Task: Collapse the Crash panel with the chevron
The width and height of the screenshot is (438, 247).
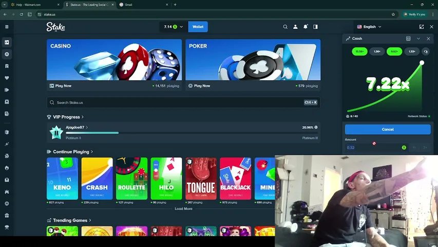Action: (418, 39)
